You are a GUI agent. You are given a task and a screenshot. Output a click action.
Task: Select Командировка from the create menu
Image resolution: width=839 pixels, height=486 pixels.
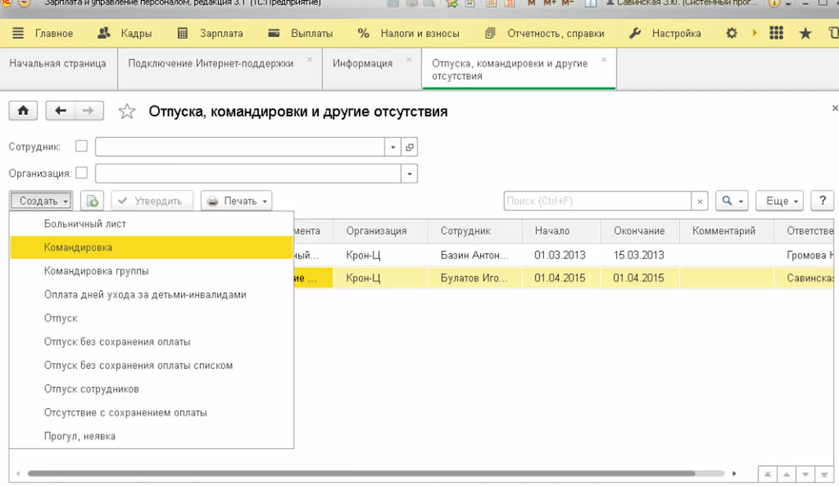tap(78, 247)
